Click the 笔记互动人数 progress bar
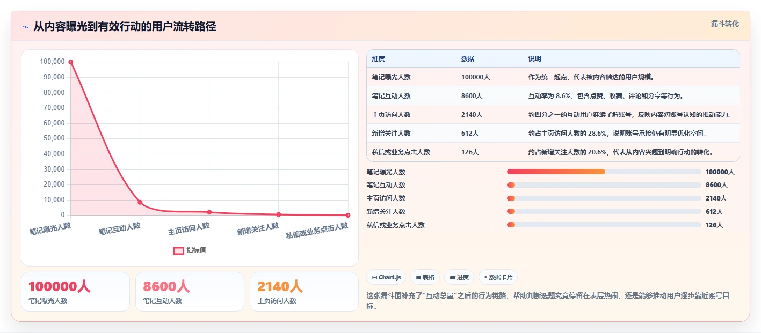Viewport: 761px width, 333px height. pyautogui.click(x=604, y=185)
